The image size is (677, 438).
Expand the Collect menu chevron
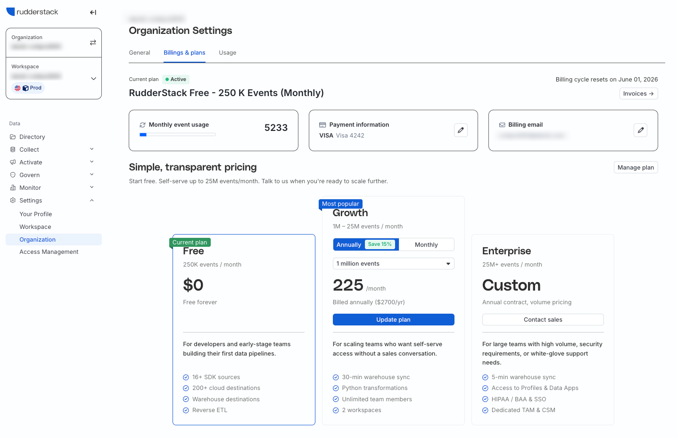coord(92,149)
